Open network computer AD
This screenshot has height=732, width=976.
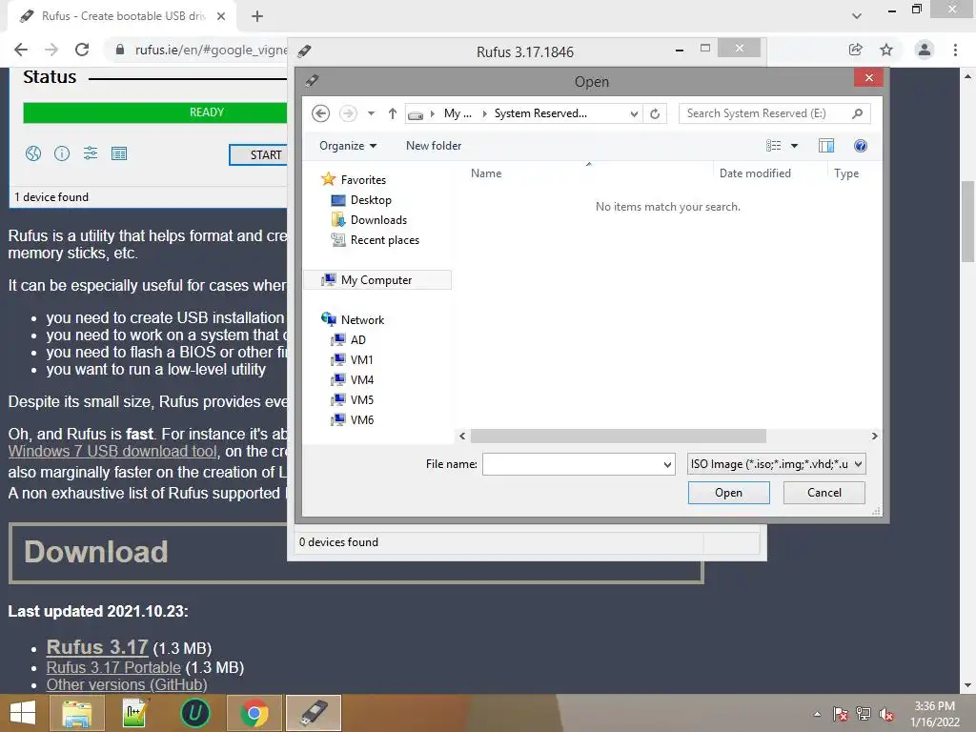(x=358, y=340)
